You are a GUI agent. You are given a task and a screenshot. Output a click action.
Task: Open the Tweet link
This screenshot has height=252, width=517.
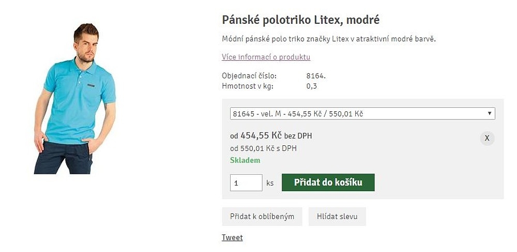232,238
